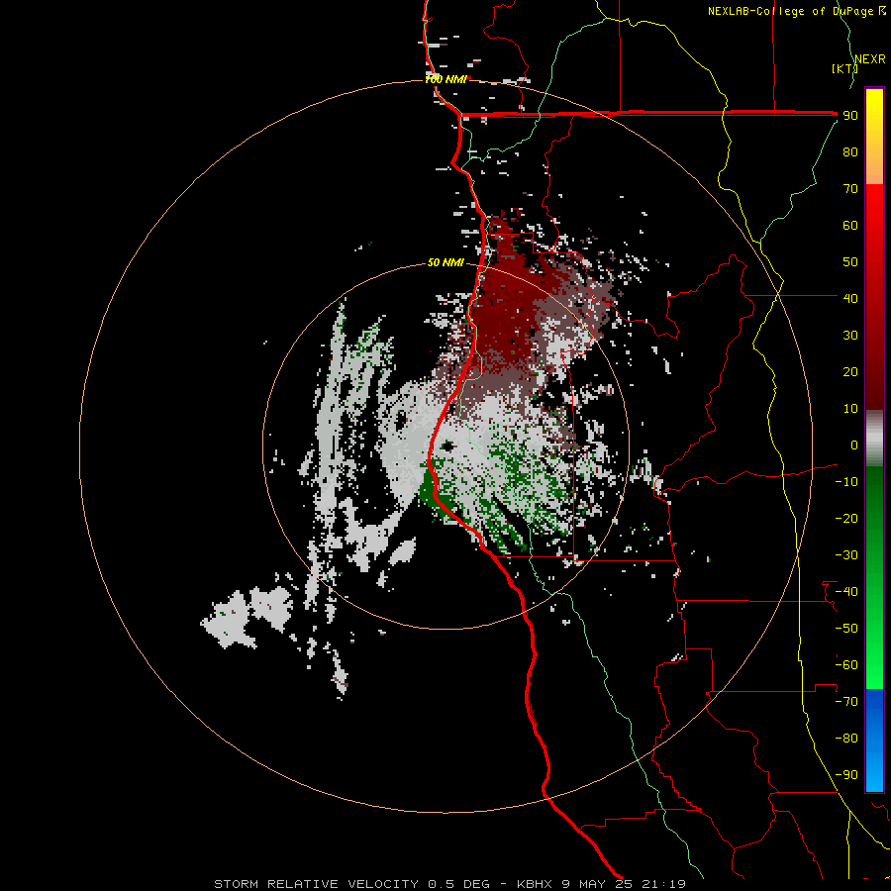Click the -60 knot scale value

coord(846,665)
